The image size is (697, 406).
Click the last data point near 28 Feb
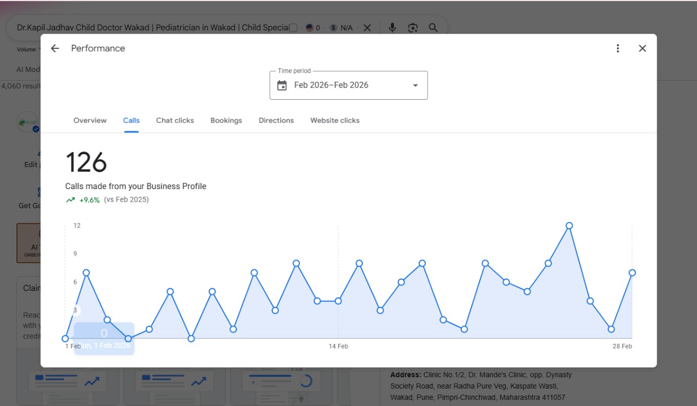click(632, 272)
